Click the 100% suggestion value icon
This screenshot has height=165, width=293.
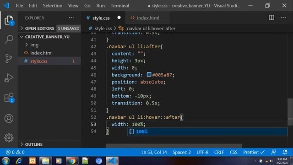point(131,132)
